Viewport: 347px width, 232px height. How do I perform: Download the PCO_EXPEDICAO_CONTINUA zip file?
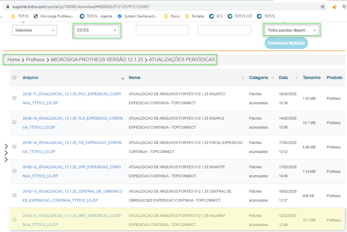pyautogui.click(x=72, y=98)
